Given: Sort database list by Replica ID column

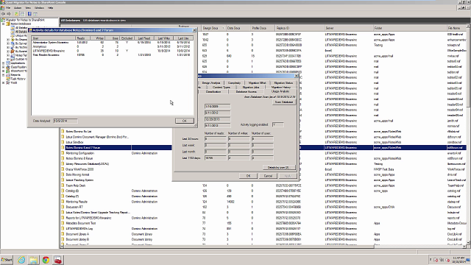Looking at the screenshot, I should [x=300, y=28].
